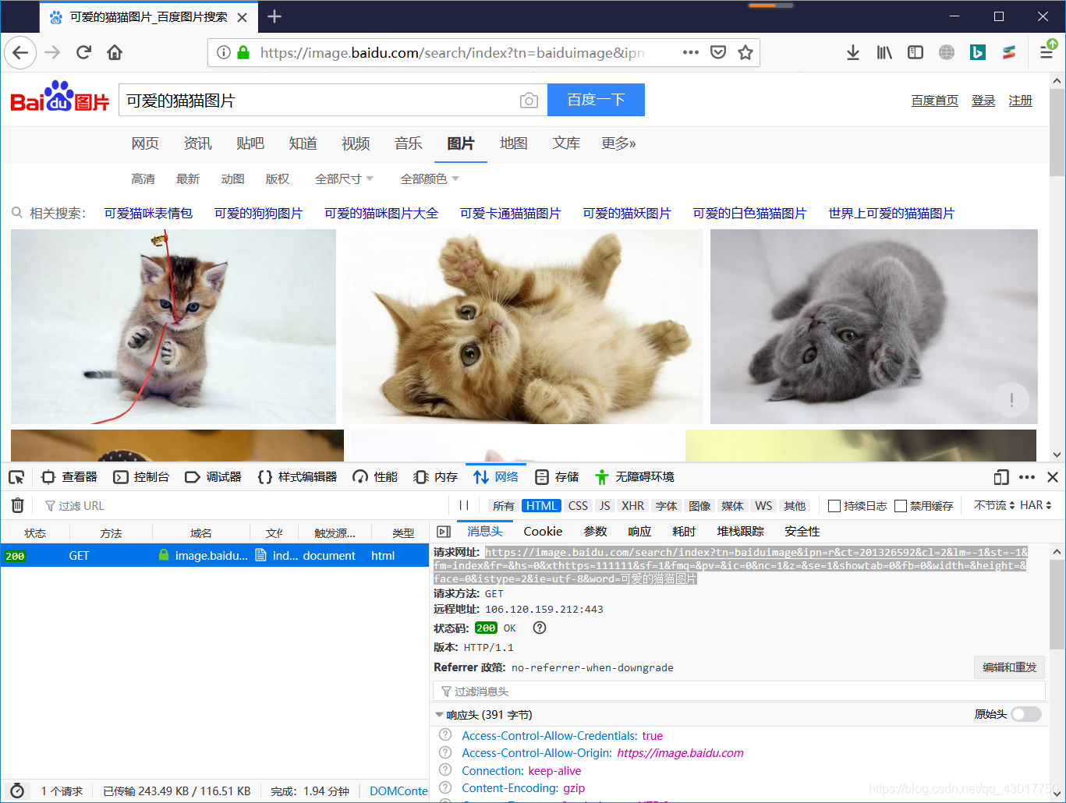Filter requests by JS type
This screenshot has width=1066, height=803.
coord(605,506)
